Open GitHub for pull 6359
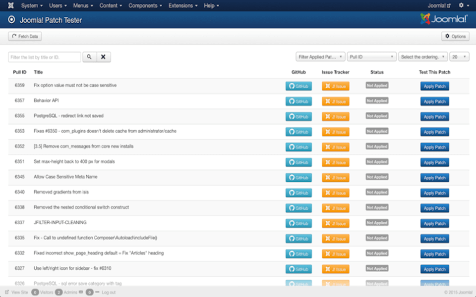The height and width of the screenshot is (297, 476). [x=298, y=86]
